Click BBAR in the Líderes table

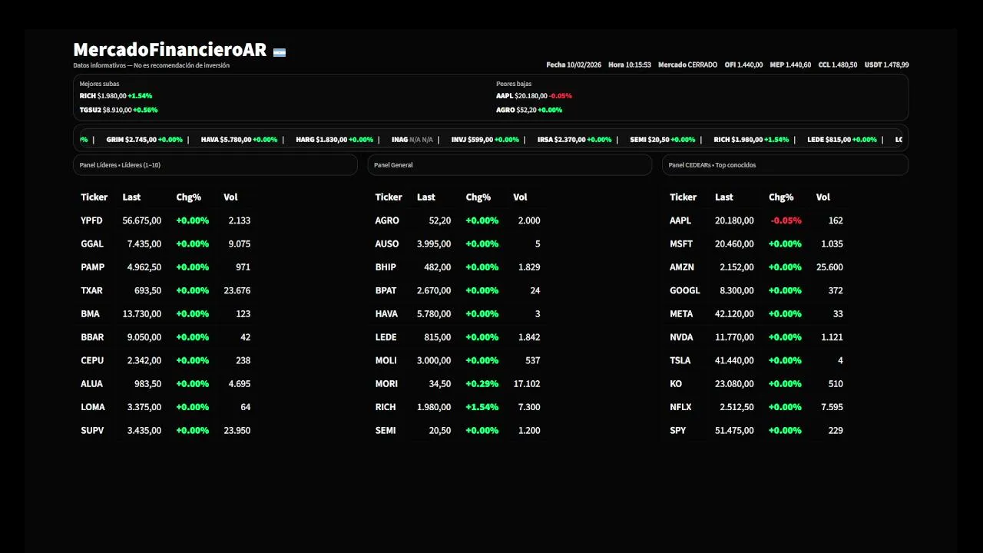coord(92,337)
